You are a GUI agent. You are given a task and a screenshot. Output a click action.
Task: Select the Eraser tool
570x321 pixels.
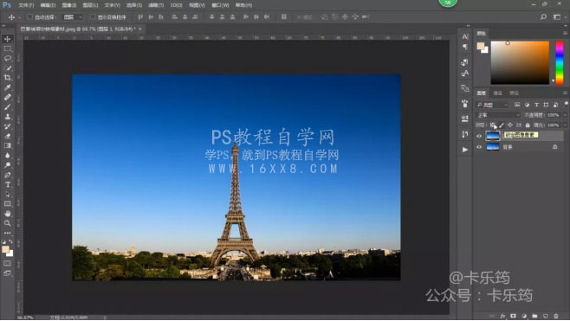[7, 136]
